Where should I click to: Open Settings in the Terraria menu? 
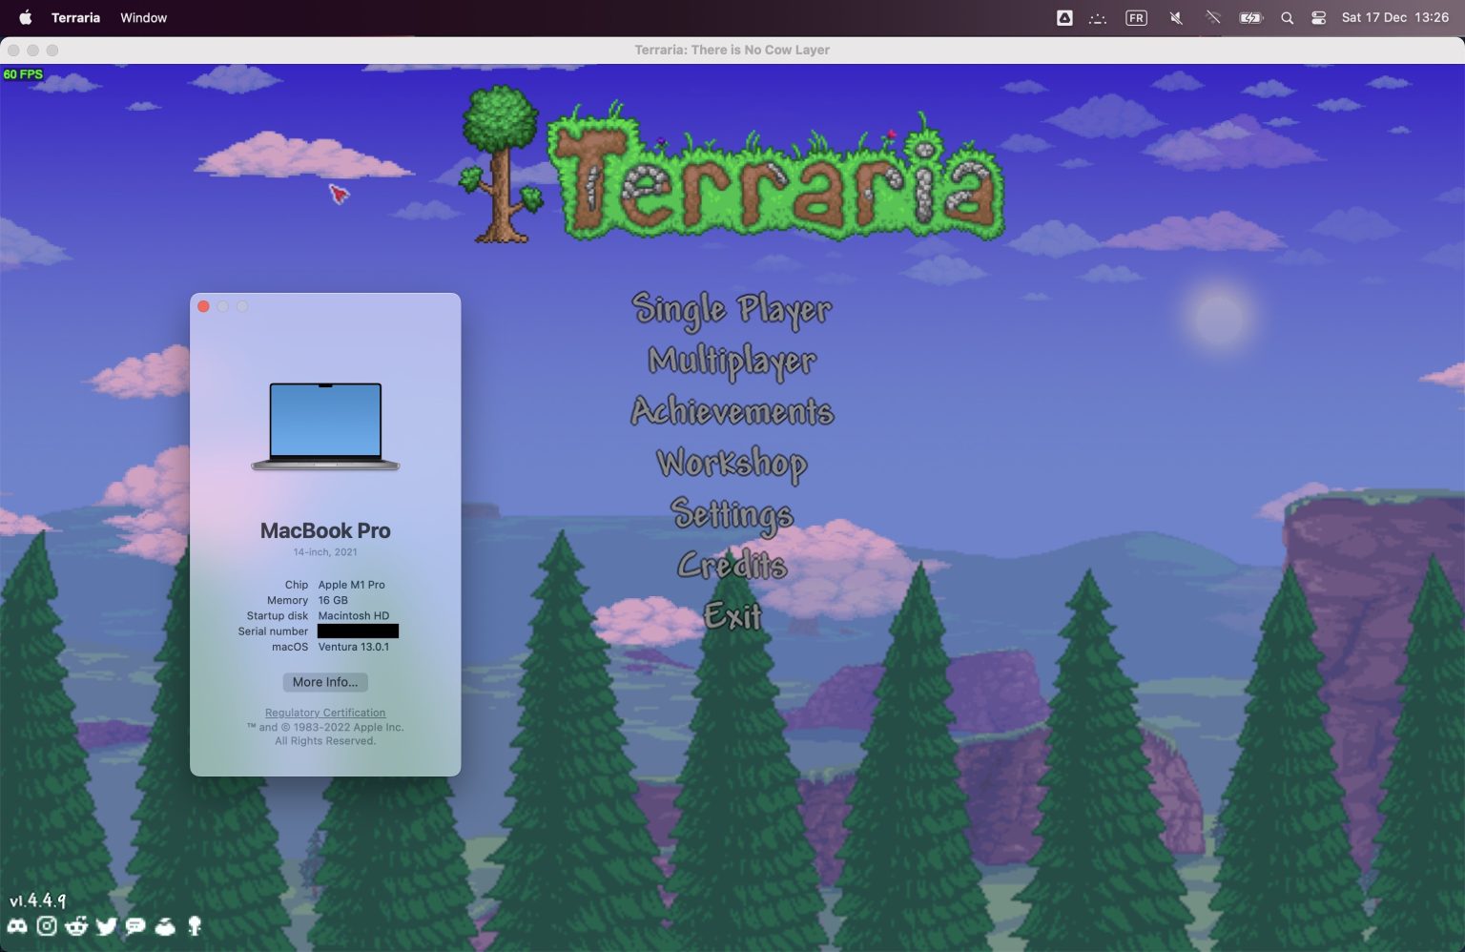point(732,514)
